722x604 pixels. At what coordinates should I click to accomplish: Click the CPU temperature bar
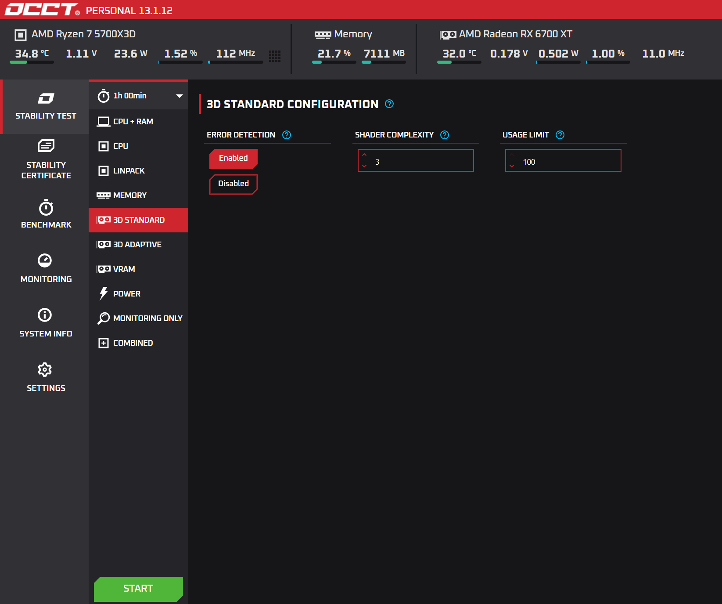(32, 62)
